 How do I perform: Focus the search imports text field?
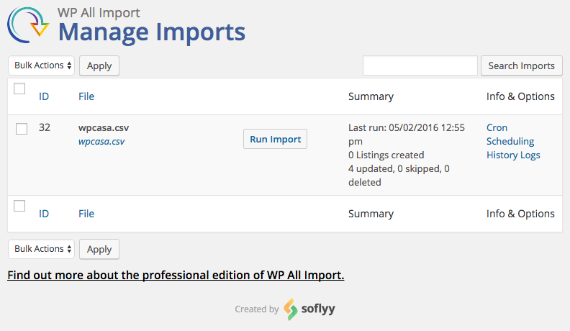tap(420, 65)
